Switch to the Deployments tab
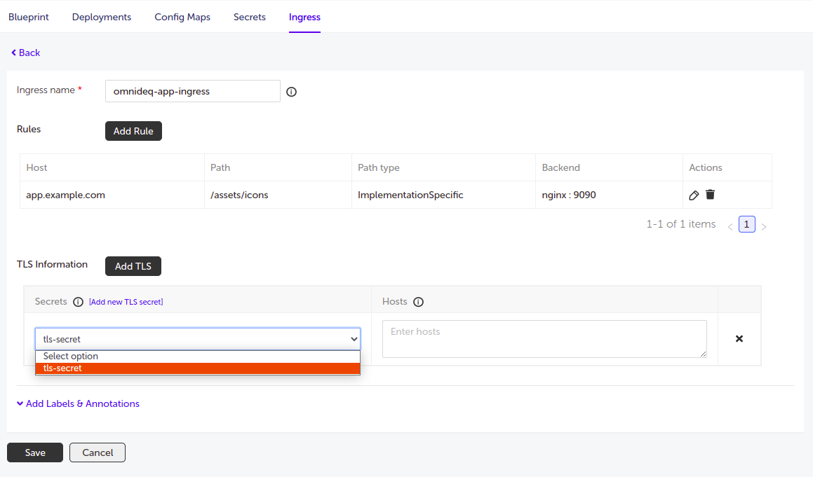This screenshot has width=813, height=477. 102,17
